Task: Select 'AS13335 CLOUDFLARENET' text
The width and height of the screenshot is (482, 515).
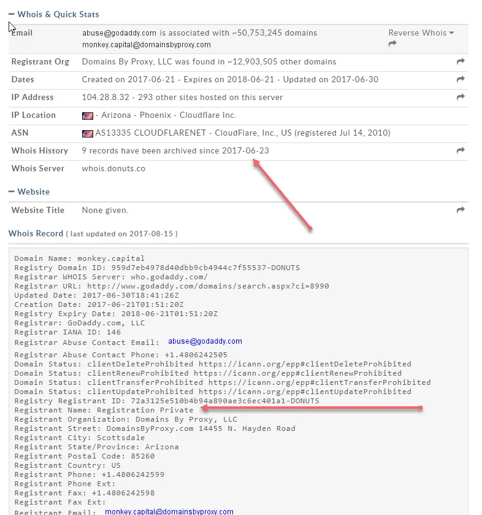Action: [x=151, y=133]
